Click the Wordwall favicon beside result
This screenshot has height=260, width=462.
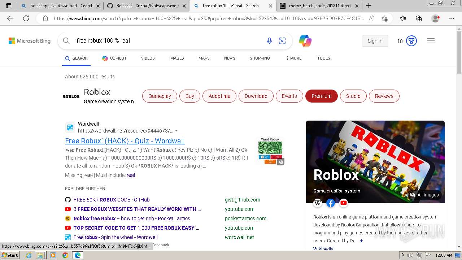click(x=70, y=127)
